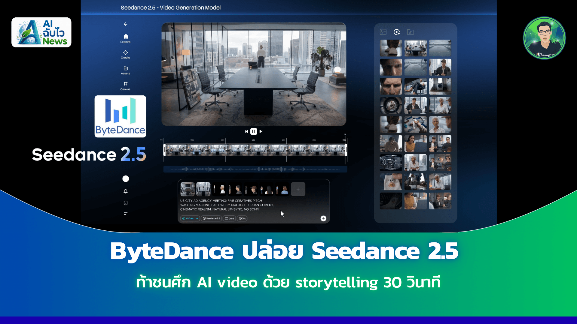Click the audio waveform track
This screenshot has height=324, width=577.
[x=255, y=169]
